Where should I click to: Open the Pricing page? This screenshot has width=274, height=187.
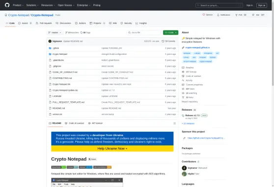pos(97,5)
